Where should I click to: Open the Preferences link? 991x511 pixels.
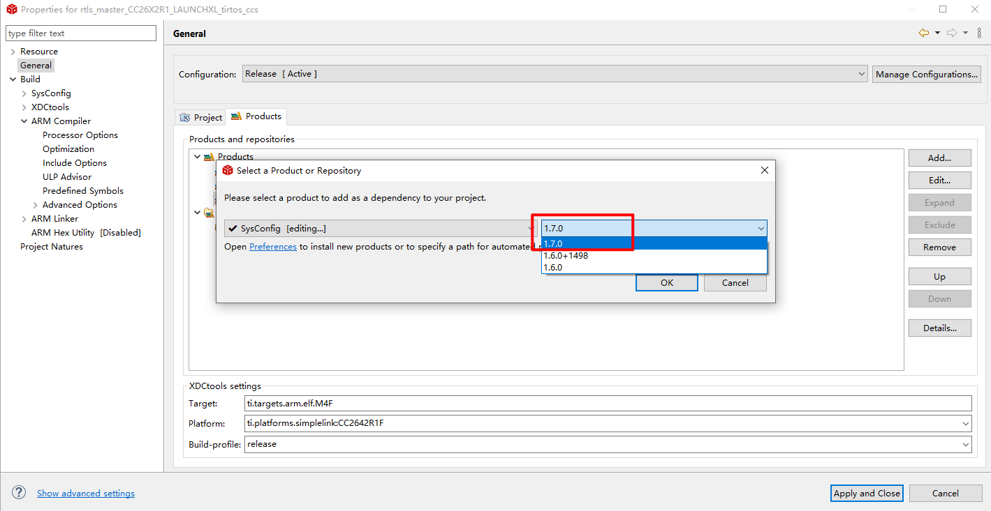click(273, 246)
